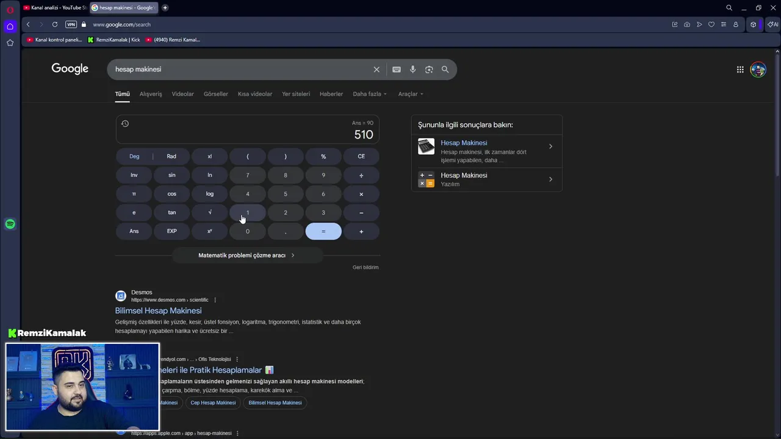Switch to Alışveriş results tab

(x=151, y=94)
